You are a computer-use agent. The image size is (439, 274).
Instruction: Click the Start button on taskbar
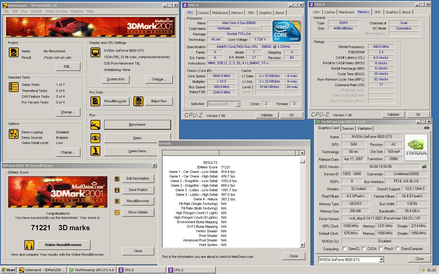(9, 270)
